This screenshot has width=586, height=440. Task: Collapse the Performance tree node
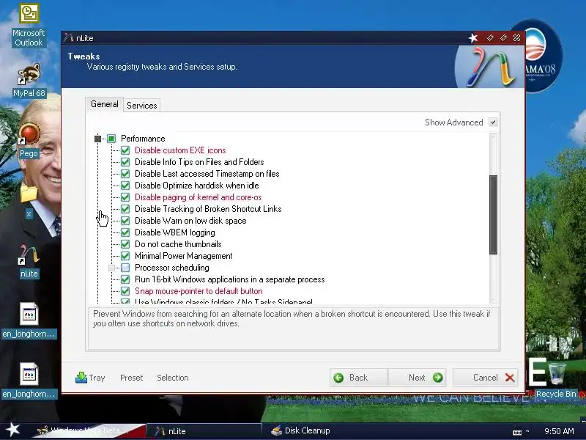click(97, 139)
